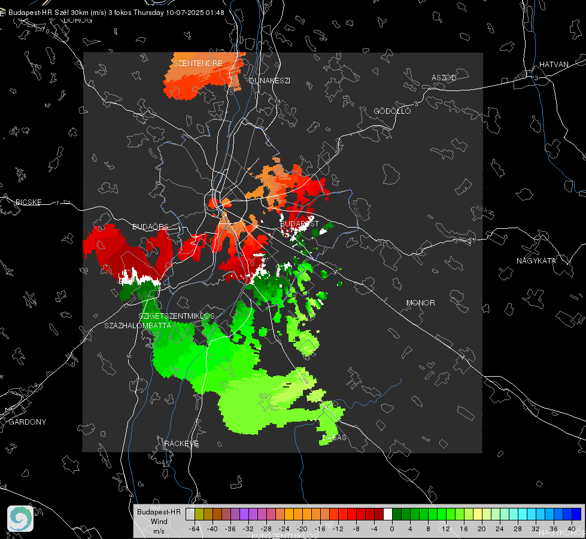Click the SZENTENDRE map label
The width and height of the screenshot is (586, 539).
198,63
